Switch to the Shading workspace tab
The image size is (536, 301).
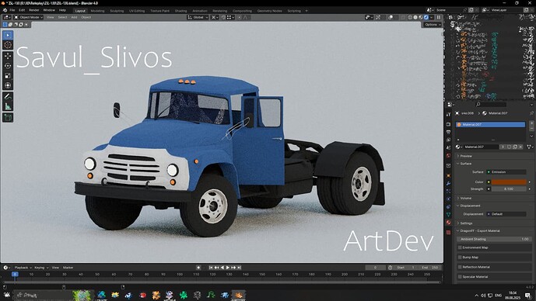click(180, 11)
